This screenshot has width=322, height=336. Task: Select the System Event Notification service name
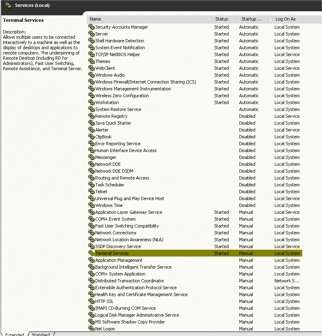pos(120,48)
